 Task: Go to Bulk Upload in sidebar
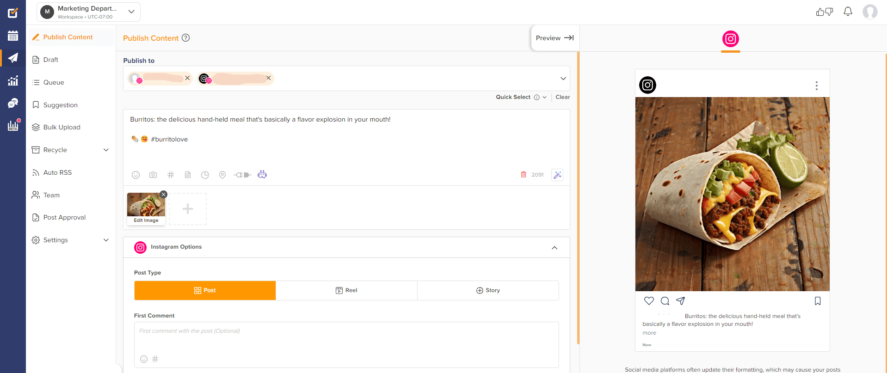pos(62,127)
